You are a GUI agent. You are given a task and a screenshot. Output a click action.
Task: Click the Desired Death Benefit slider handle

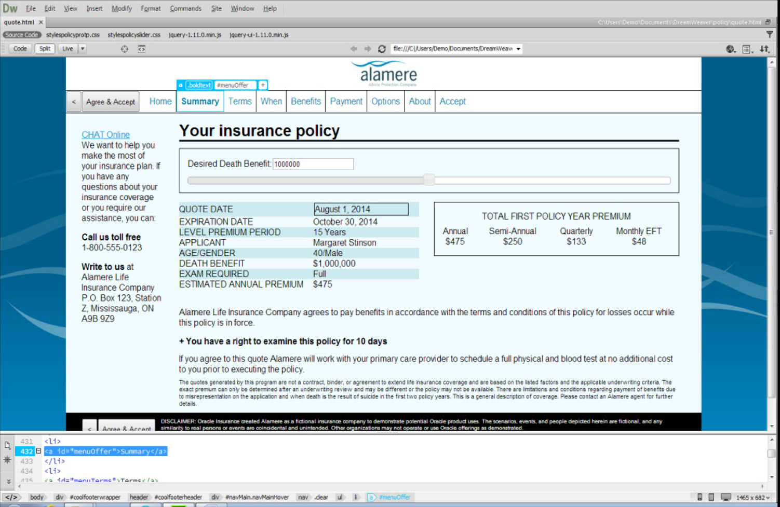click(x=429, y=180)
